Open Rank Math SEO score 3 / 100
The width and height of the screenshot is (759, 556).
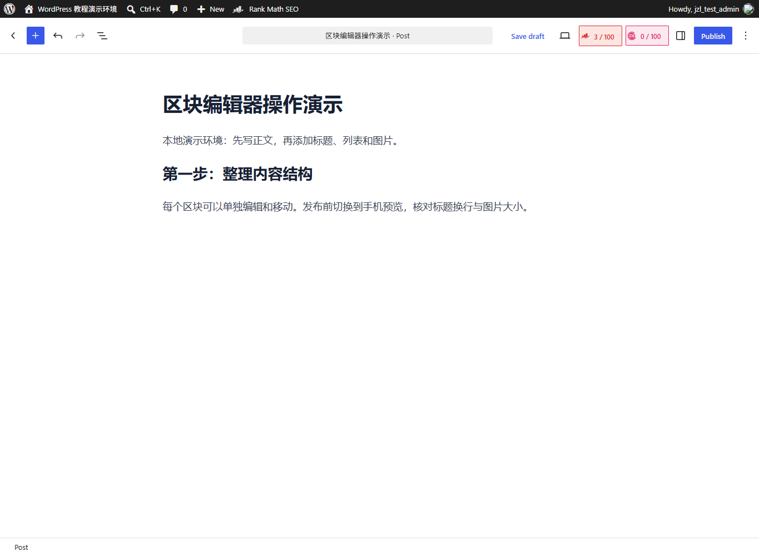click(601, 36)
